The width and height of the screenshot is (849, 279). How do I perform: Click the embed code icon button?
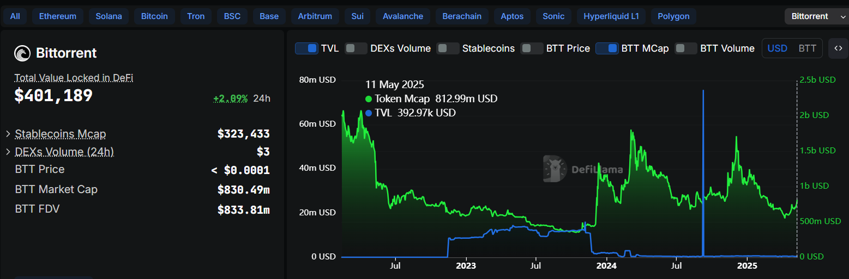click(x=838, y=48)
